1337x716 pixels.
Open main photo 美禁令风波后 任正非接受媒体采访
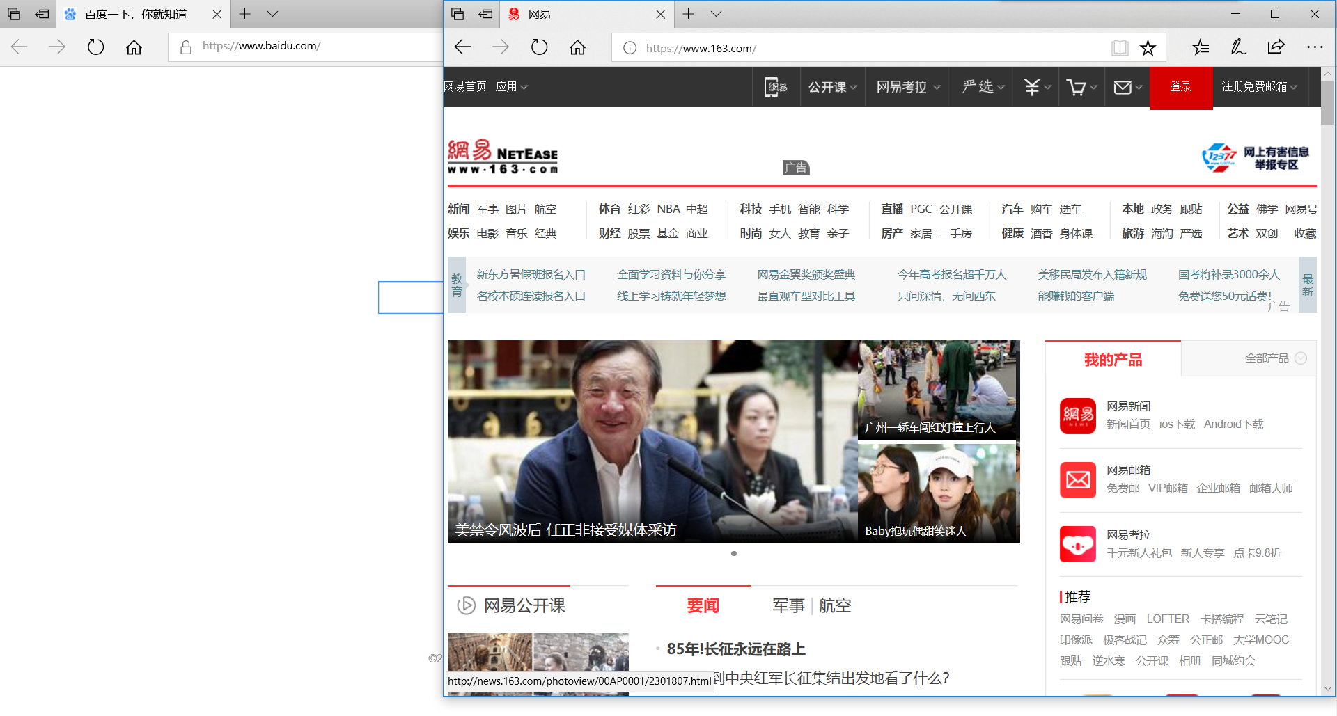[652, 442]
